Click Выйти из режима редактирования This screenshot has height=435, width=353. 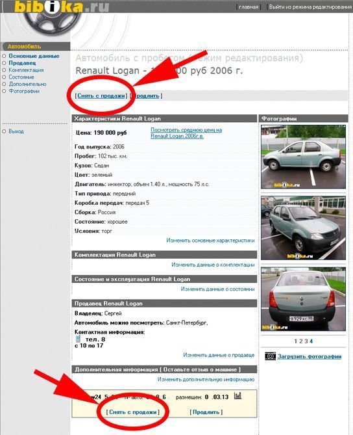310,7
